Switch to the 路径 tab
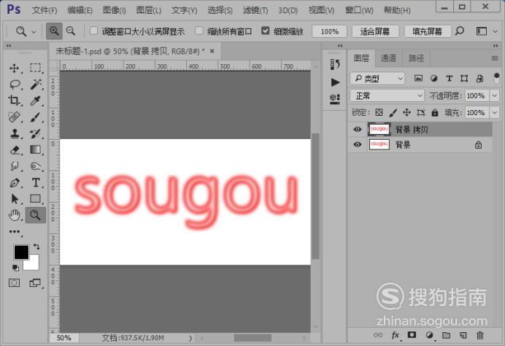 click(x=416, y=58)
